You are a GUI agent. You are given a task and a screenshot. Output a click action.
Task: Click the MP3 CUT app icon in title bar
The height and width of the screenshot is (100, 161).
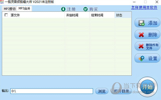(2, 2)
